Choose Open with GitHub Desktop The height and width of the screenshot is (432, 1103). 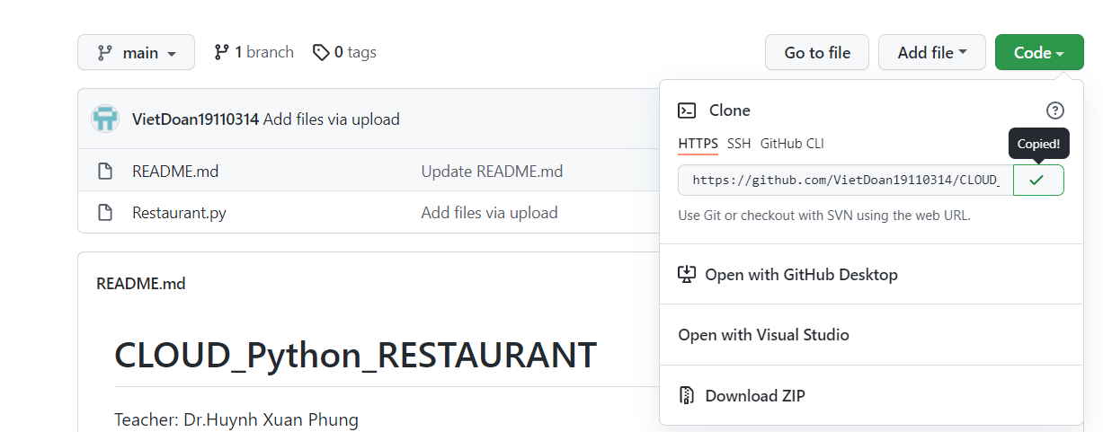pos(871,274)
